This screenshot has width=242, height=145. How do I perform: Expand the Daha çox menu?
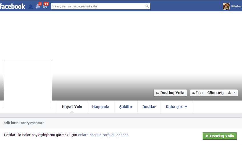click(x=176, y=107)
